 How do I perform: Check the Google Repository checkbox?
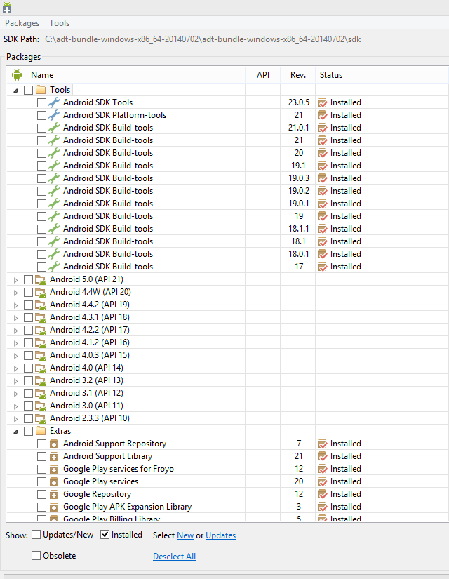click(41, 494)
